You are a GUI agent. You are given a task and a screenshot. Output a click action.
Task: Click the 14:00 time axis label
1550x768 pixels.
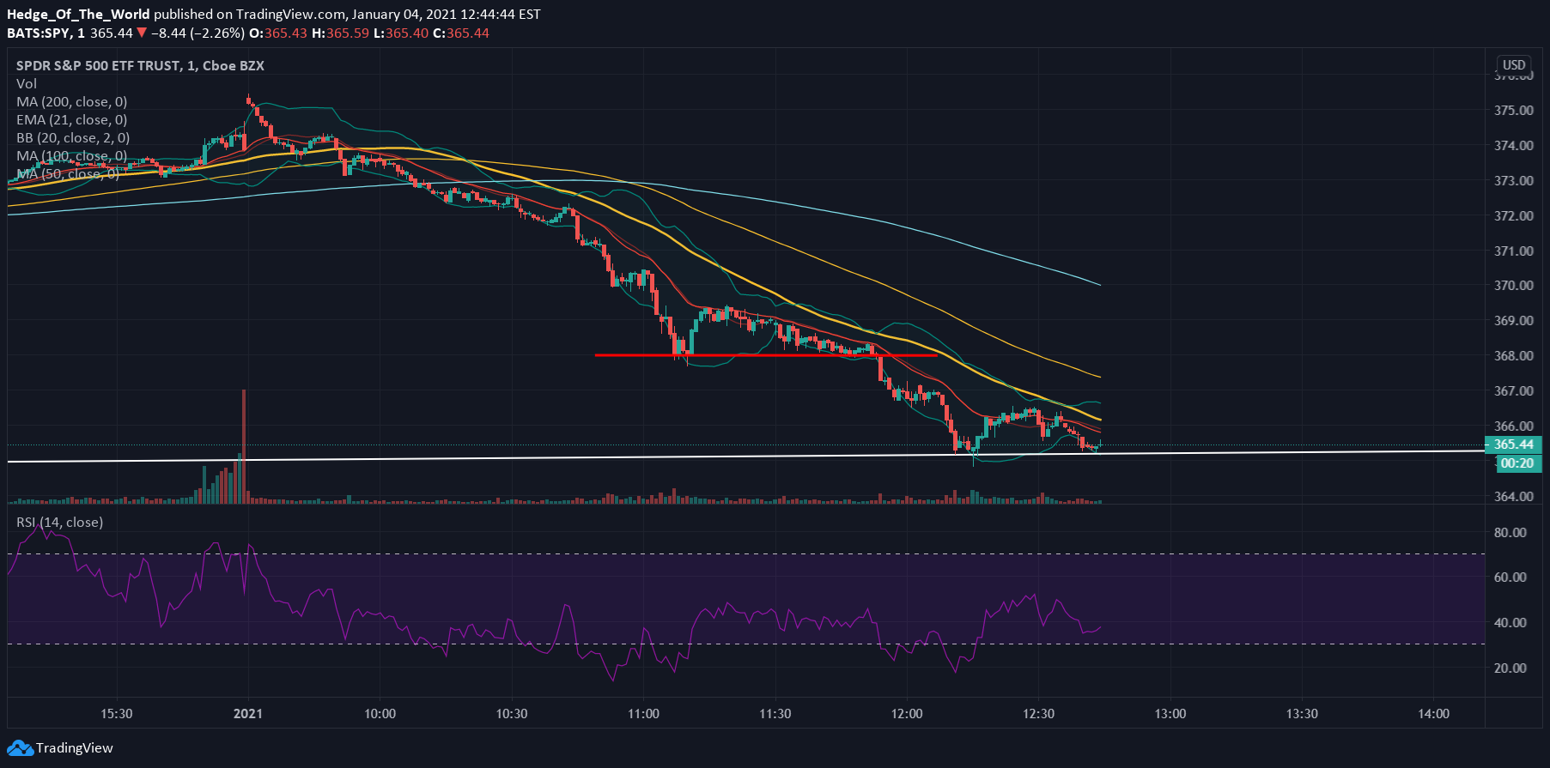[1433, 714]
